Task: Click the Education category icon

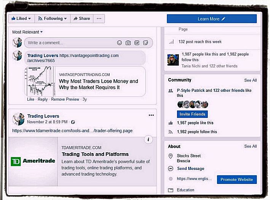Action: point(171,190)
